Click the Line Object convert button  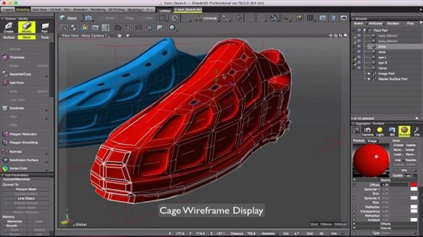(26, 198)
